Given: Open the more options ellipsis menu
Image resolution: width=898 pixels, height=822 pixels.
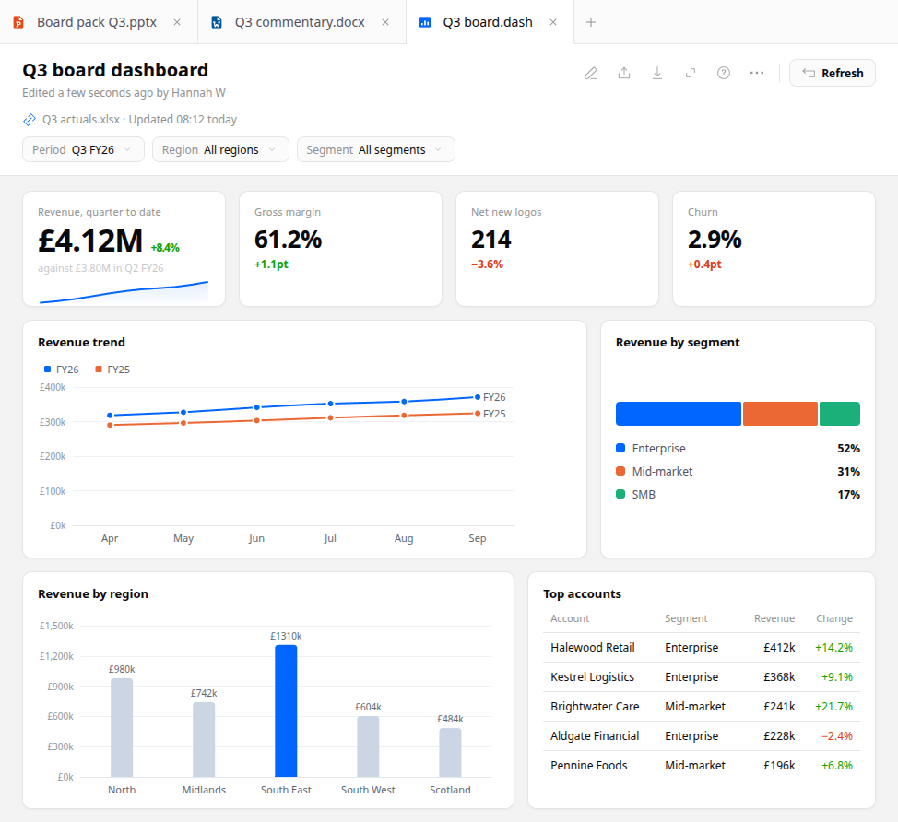Looking at the screenshot, I should pyautogui.click(x=757, y=74).
